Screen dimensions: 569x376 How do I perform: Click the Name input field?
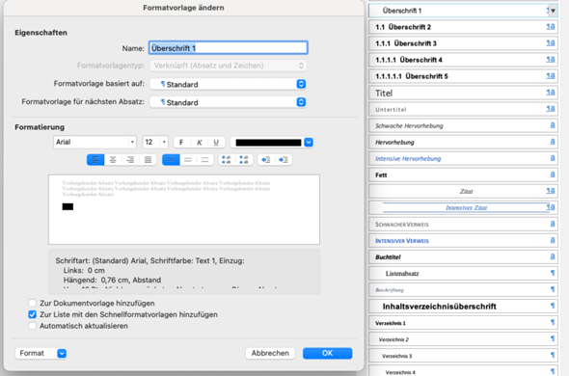(229, 48)
